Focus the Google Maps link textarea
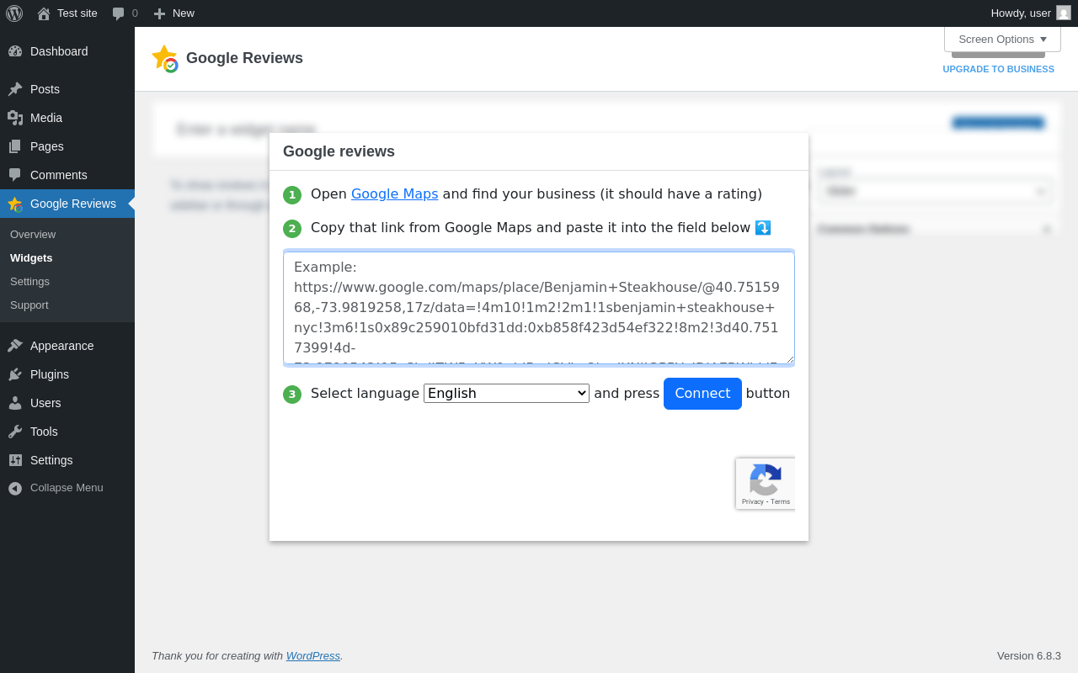Screen dimensions: 1078x673 [539, 308]
